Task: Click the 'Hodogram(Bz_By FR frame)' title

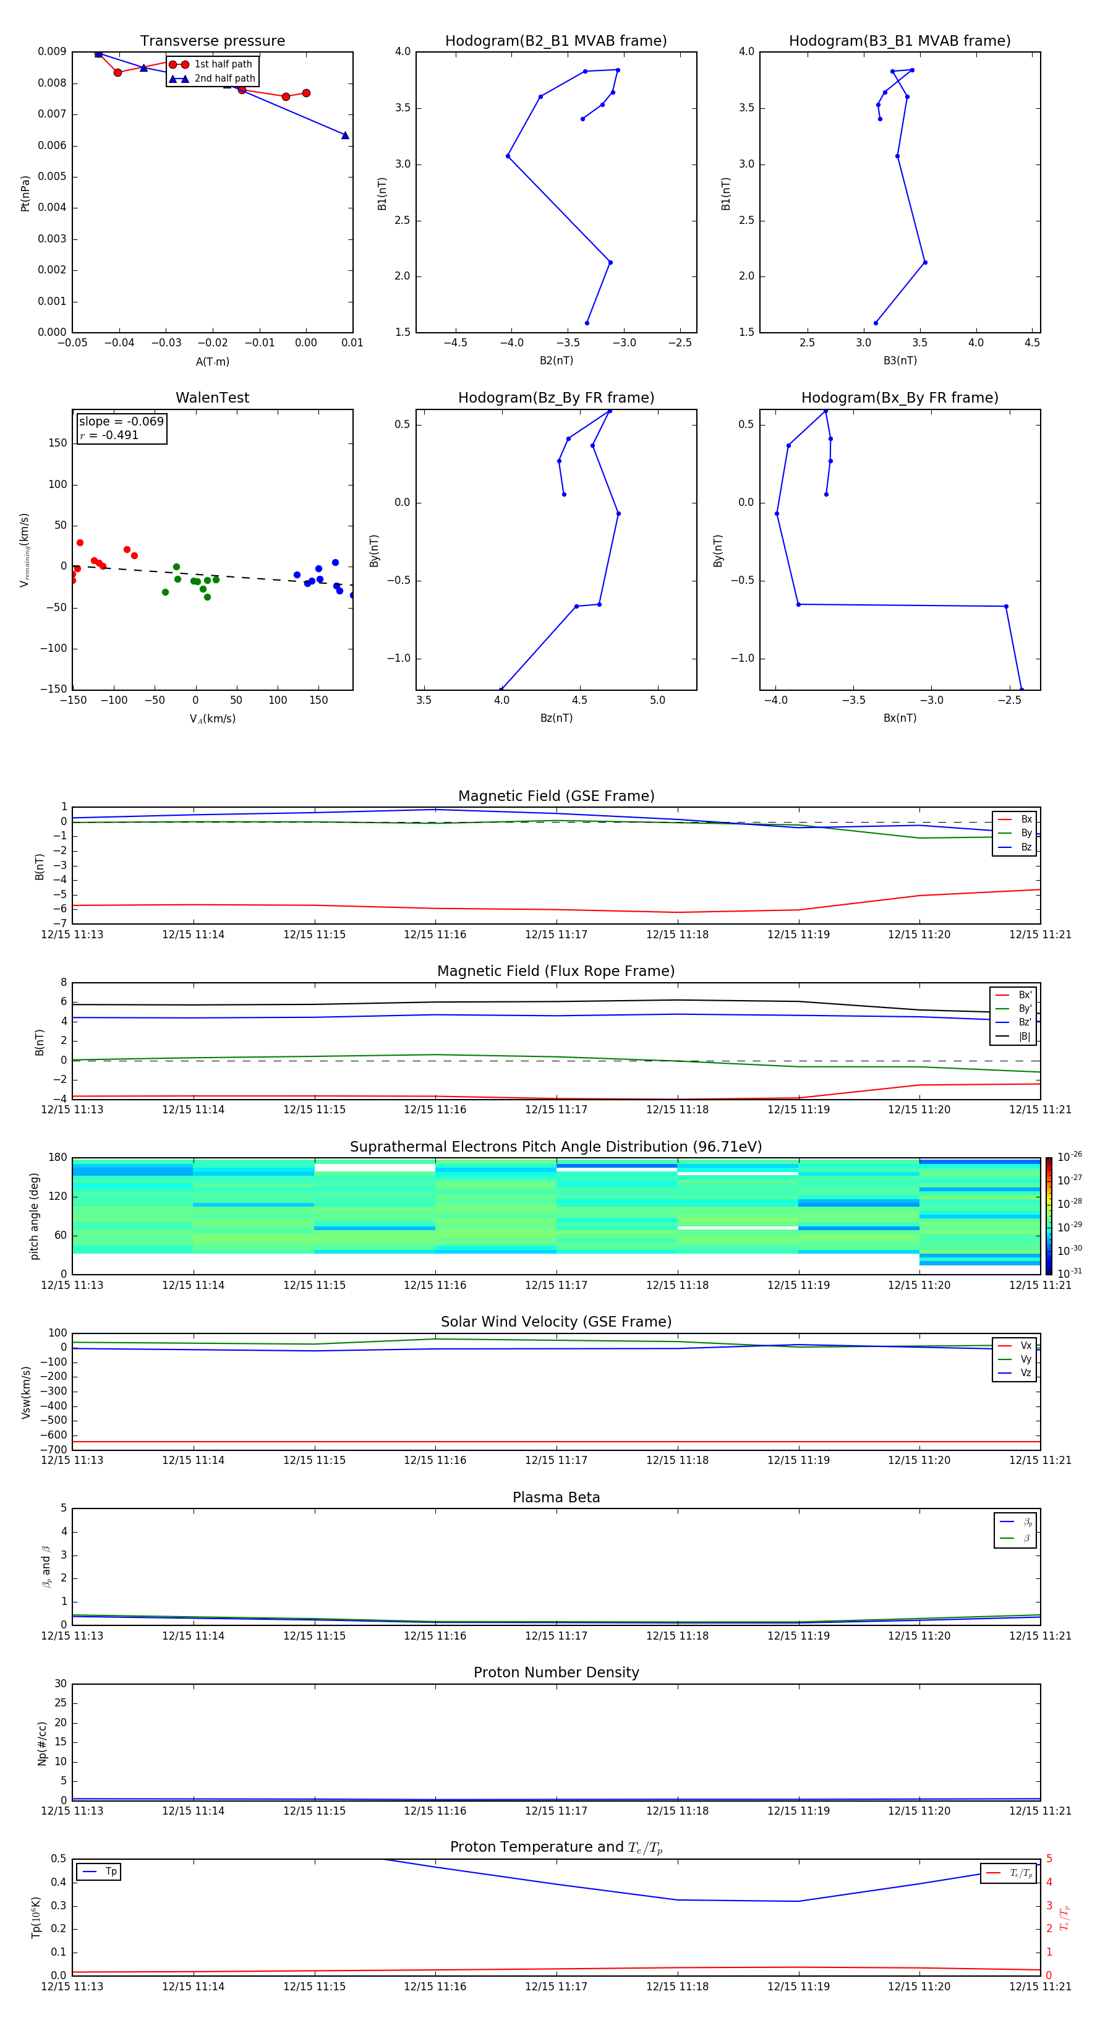Action: coord(556,398)
